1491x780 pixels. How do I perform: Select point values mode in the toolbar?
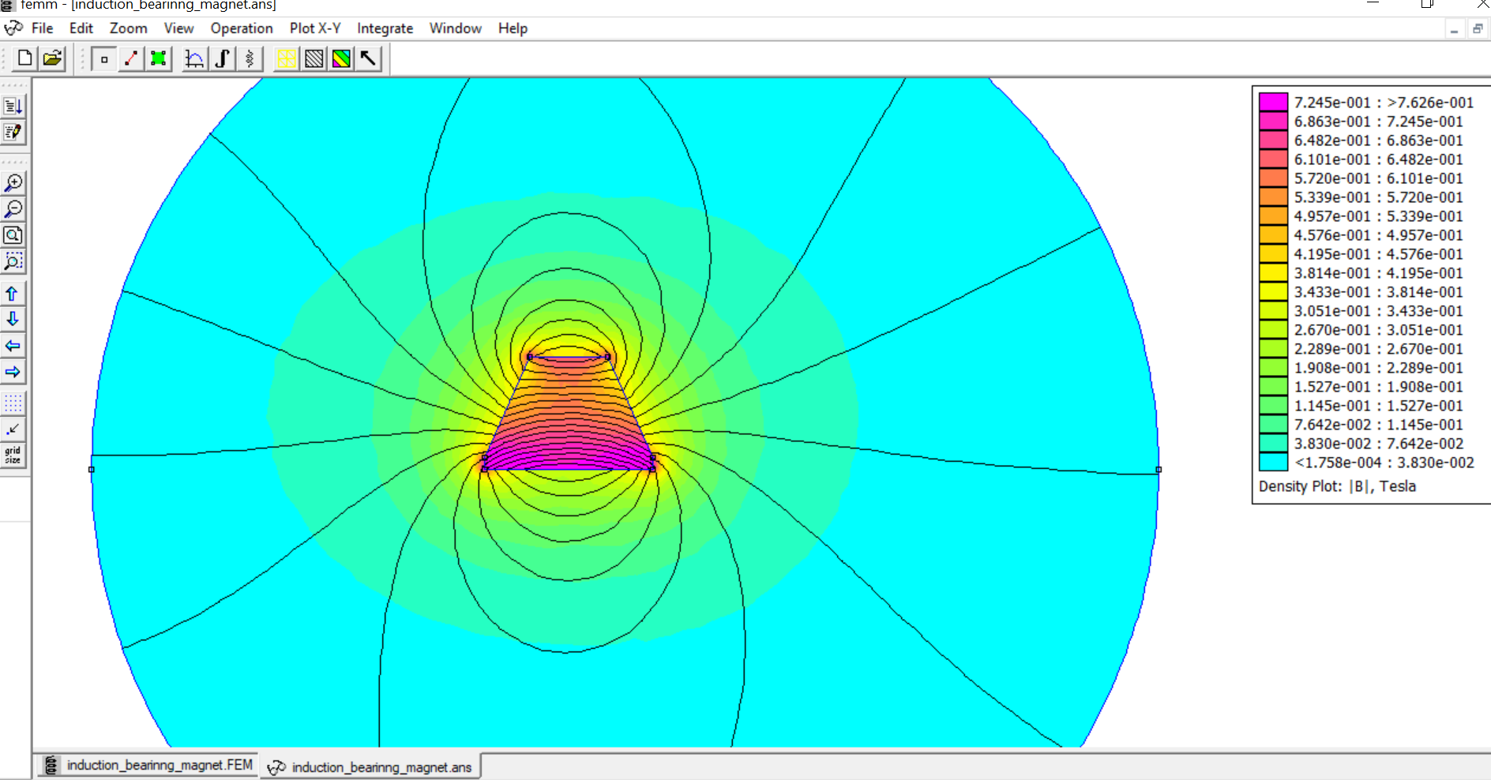(x=103, y=58)
